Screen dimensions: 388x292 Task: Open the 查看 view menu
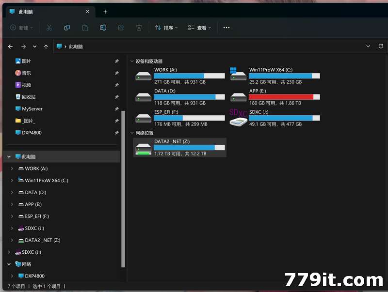point(199,28)
